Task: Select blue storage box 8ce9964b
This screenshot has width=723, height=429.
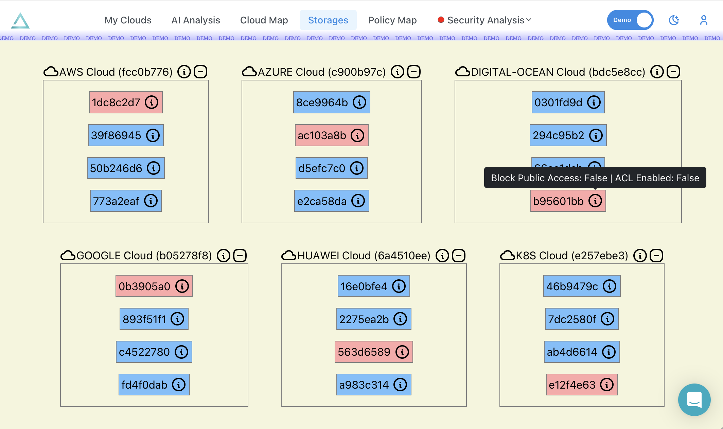Action: tap(332, 102)
